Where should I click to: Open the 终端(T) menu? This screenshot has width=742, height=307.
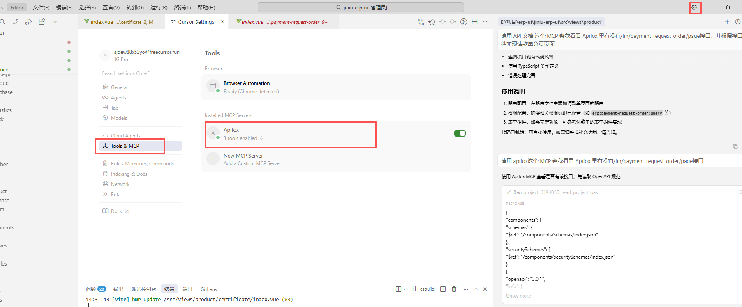[183, 7]
